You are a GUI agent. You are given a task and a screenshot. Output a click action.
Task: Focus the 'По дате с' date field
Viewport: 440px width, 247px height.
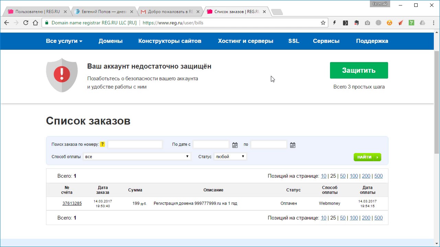click(211, 144)
